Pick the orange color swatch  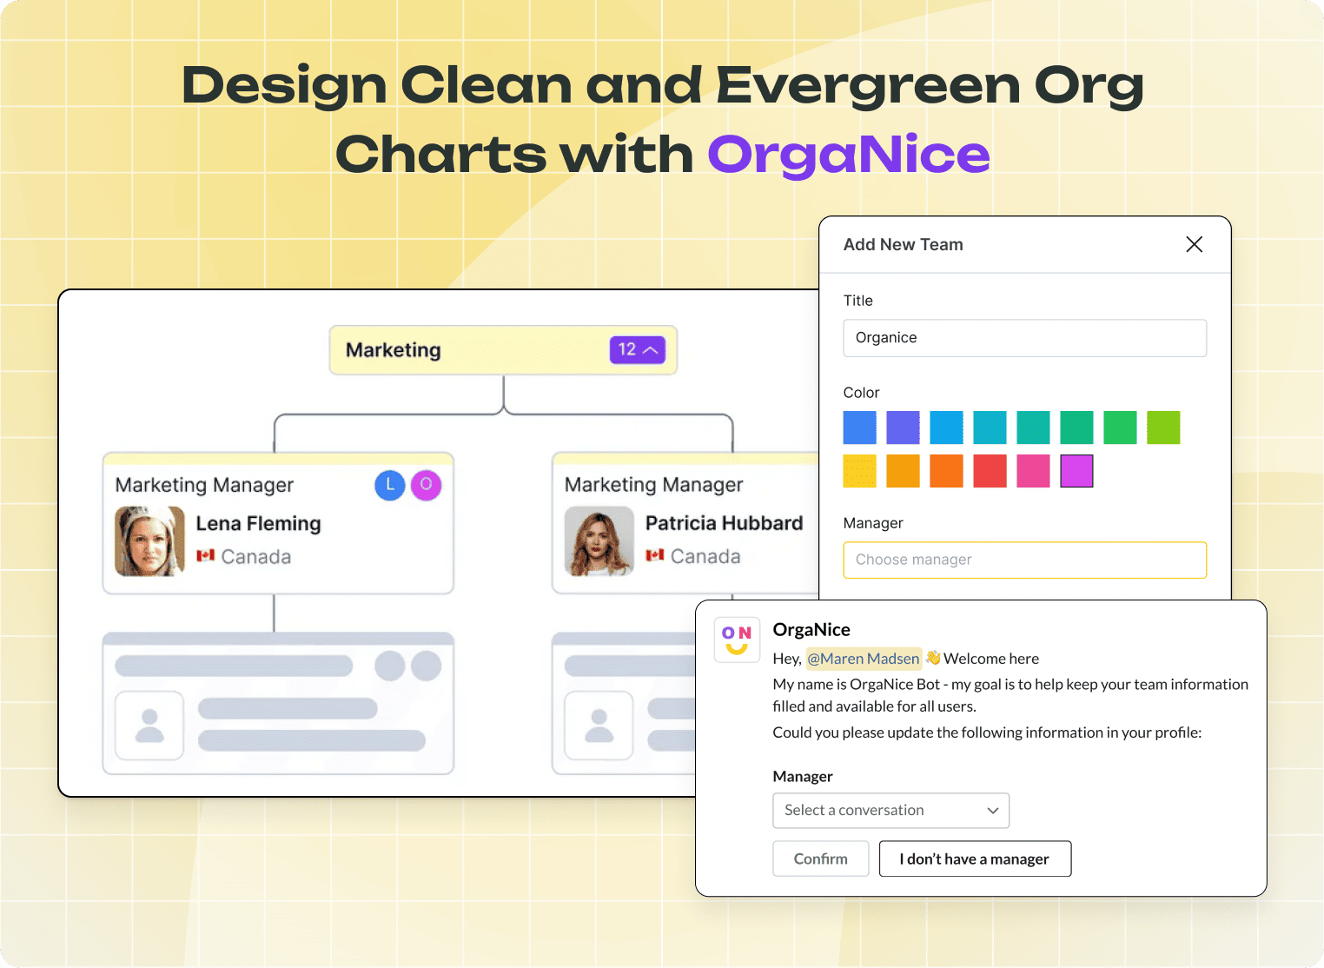(x=946, y=471)
